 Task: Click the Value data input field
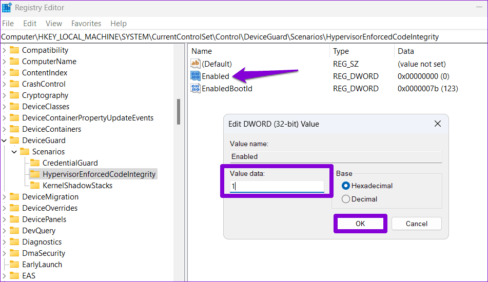(x=277, y=186)
